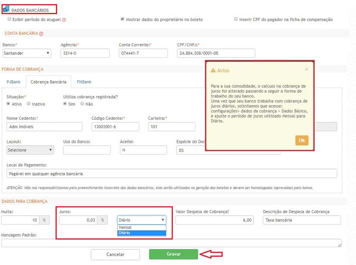Check Inserir CPF do pagador option
This screenshot has width=356, height=265.
(x=236, y=19)
